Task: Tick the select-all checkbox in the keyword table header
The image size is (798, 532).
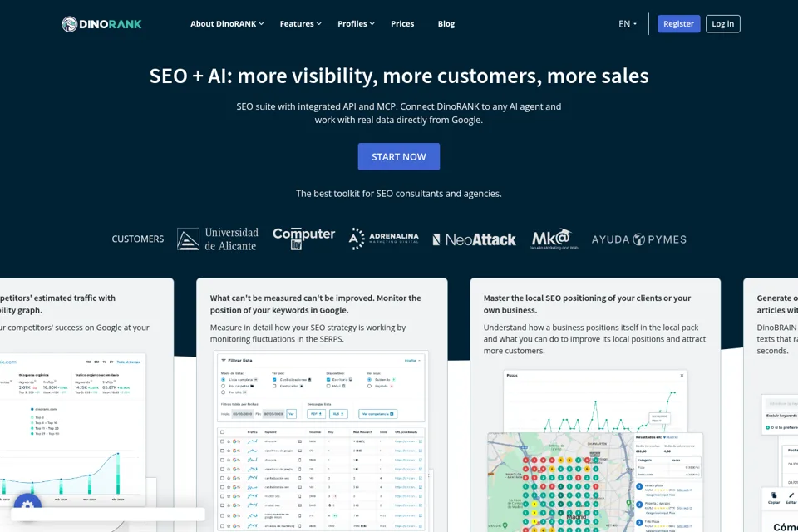Action: pos(223,432)
